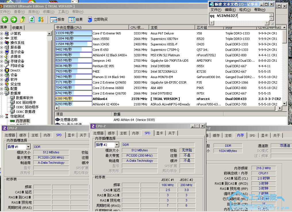Viewport: 292px width, 212px height.
Task: Switch to 显卡 tab in right CPU-Z
Action: coord(264,136)
